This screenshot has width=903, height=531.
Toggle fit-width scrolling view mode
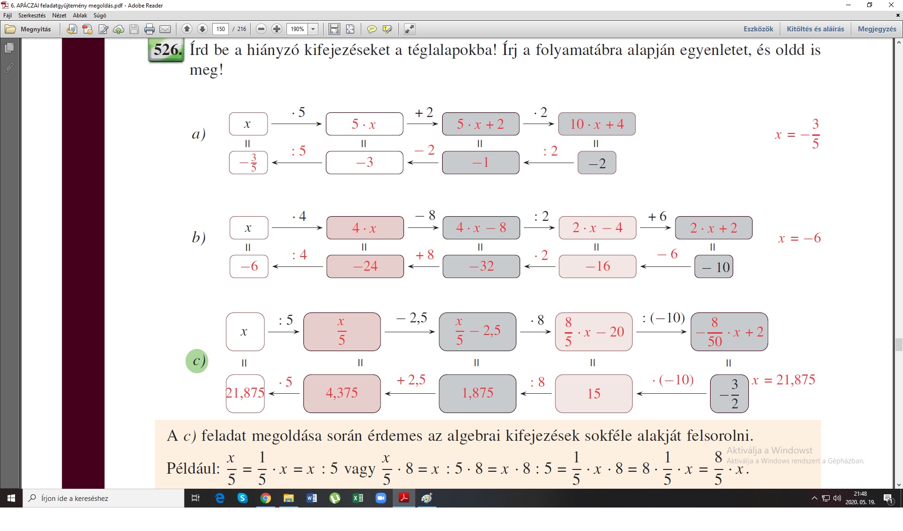334,29
